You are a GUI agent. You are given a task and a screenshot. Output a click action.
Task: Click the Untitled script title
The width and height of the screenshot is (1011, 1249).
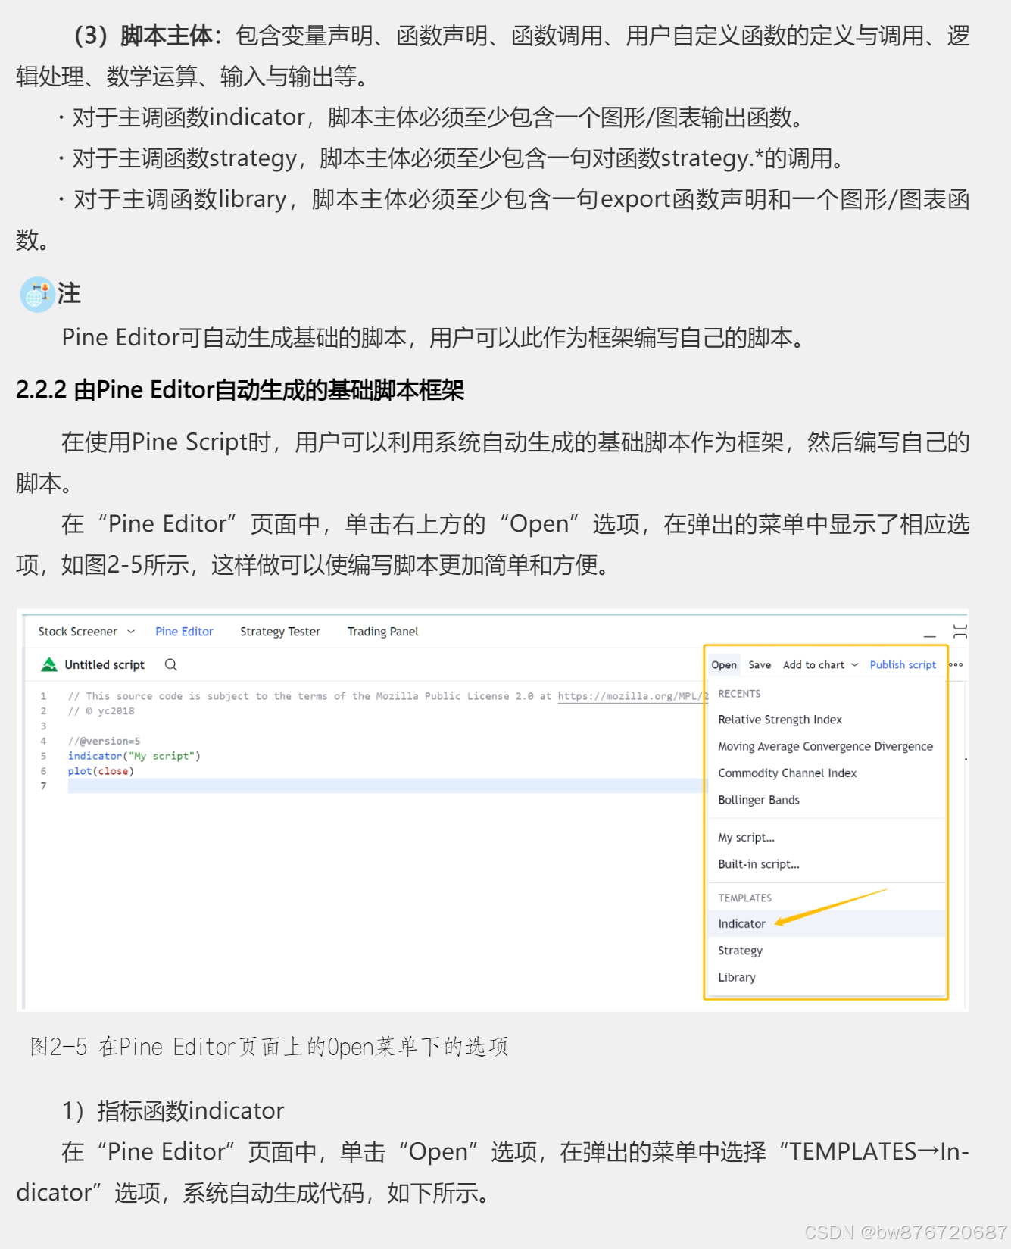(x=105, y=664)
